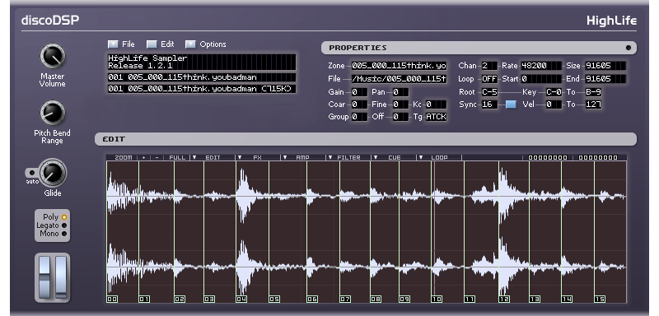
Task: Click the FULL zoom button
Action: (x=177, y=158)
